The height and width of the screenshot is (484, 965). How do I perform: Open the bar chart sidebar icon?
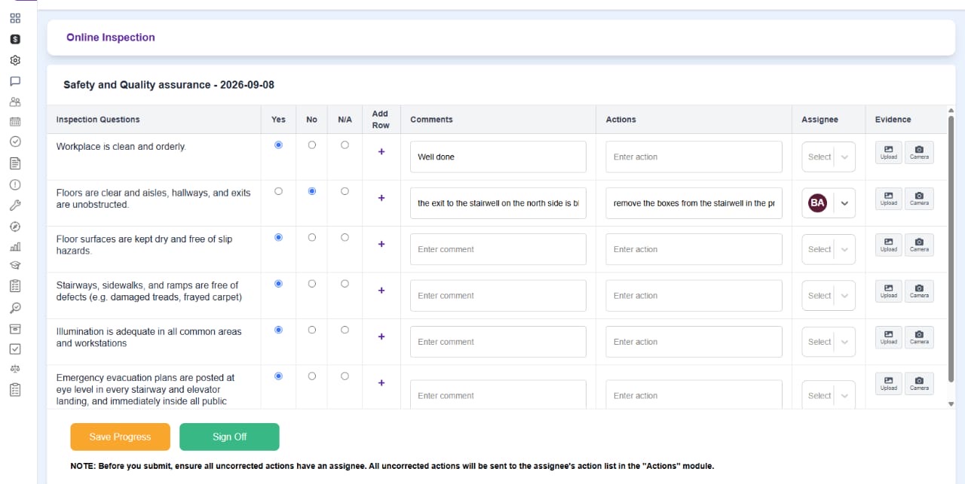click(x=15, y=246)
